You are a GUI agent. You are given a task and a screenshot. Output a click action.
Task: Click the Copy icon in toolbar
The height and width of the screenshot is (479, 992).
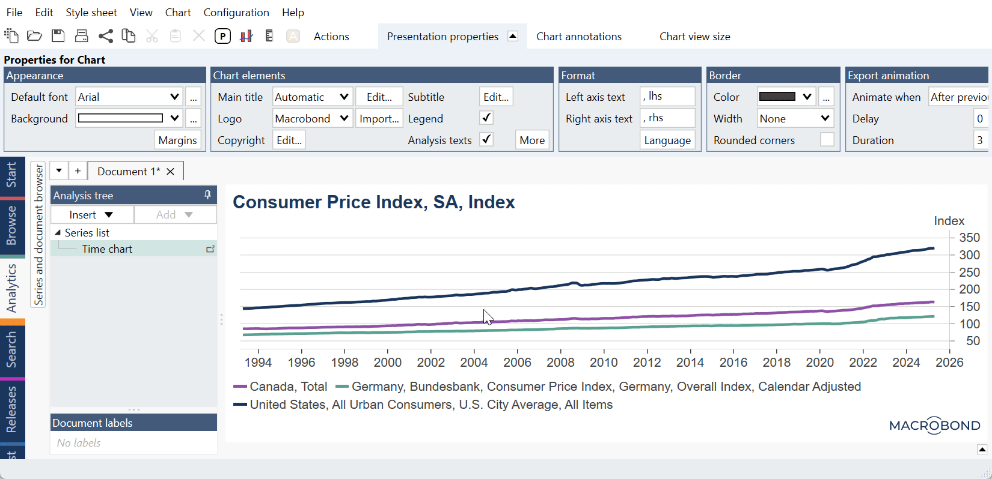pyautogui.click(x=128, y=36)
